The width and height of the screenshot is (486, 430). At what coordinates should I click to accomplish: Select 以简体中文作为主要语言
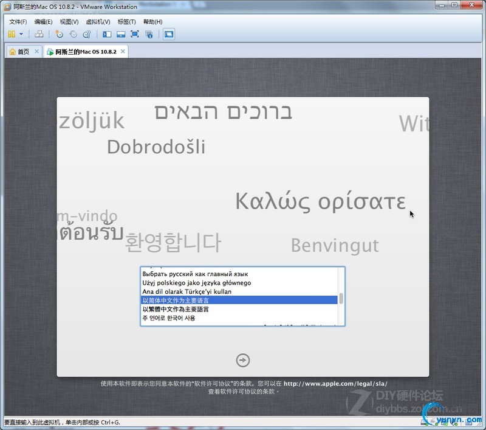pos(239,300)
